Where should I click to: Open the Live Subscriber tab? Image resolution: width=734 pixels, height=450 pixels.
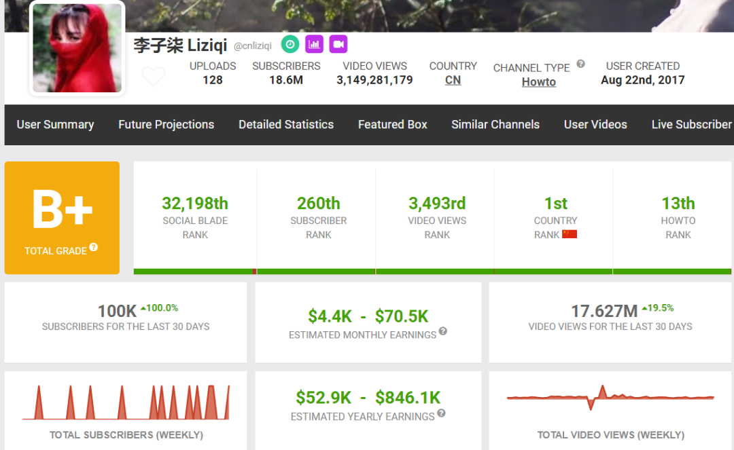pos(691,125)
